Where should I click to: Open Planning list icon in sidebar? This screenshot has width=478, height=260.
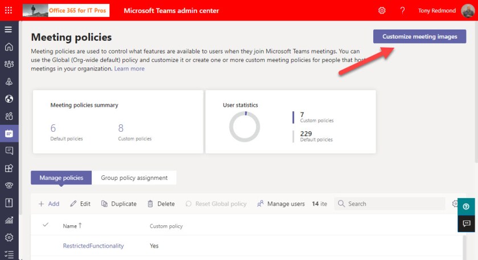pyautogui.click(x=9, y=254)
